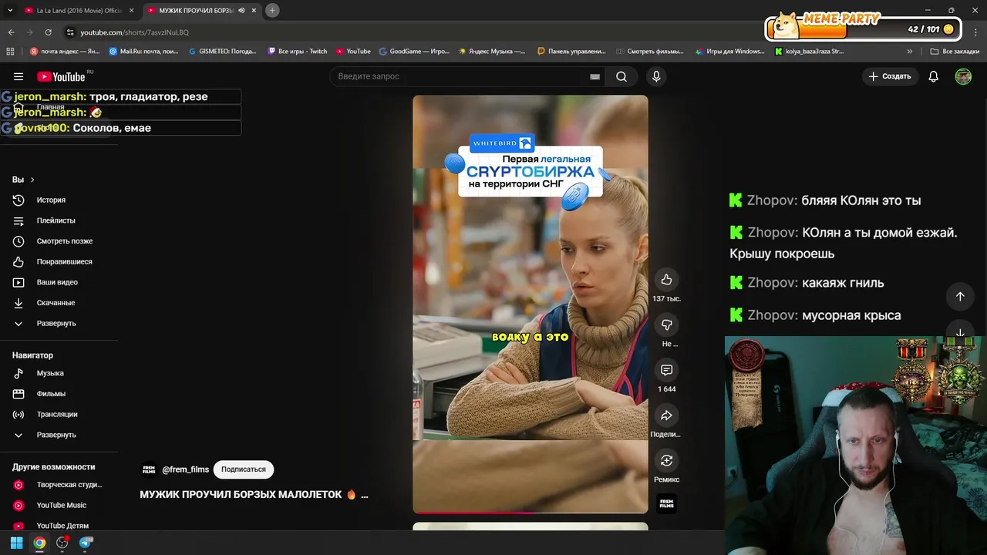987x555 pixels.
Task: Open the on-screen keyboard icon in search box
Action: click(595, 76)
